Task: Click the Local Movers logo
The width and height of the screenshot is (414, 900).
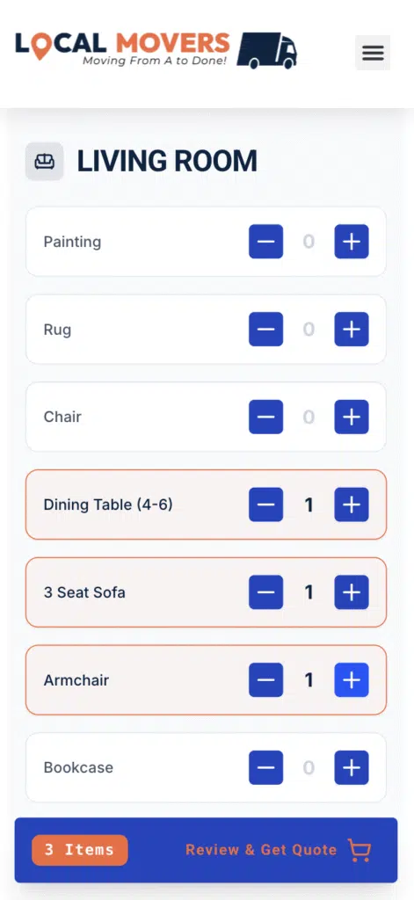Action: coord(156,50)
